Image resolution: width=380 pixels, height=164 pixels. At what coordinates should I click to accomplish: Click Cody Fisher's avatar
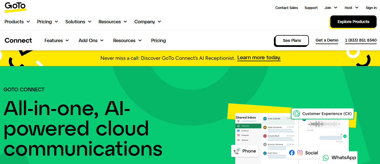pos(265,153)
